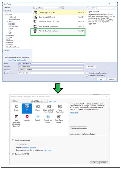Click the search magnifier icon

[114, 8]
